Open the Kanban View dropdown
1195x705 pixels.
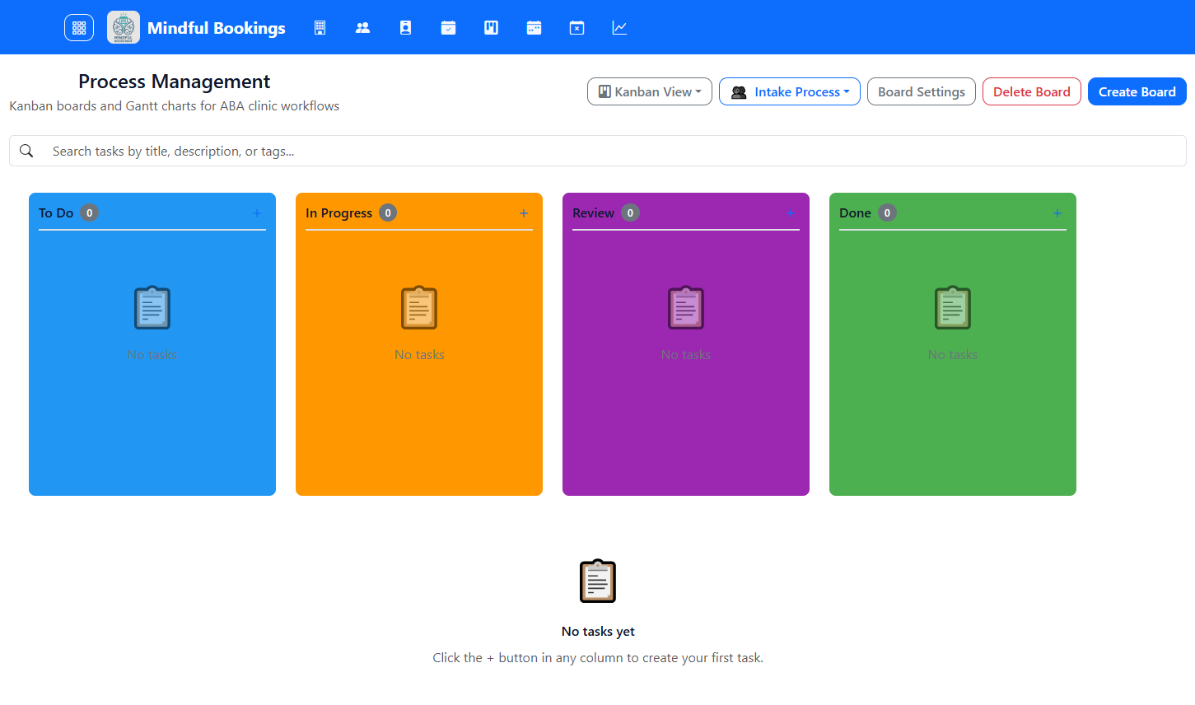(x=649, y=91)
